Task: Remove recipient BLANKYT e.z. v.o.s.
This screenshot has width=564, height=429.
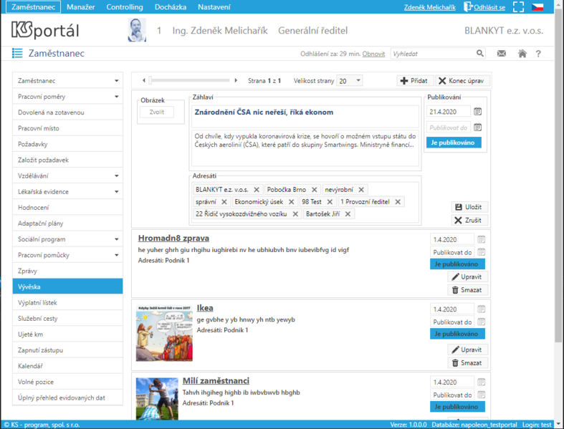Action: coord(257,190)
